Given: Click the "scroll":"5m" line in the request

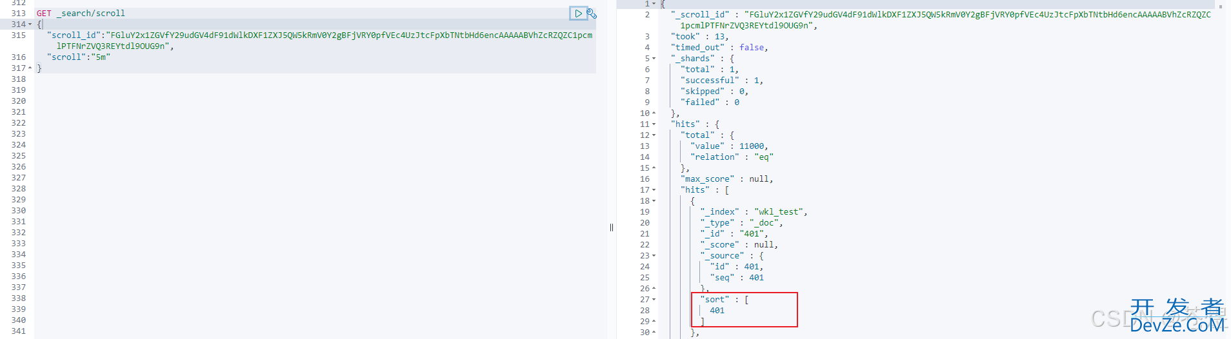Looking at the screenshot, I should (79, 57).
